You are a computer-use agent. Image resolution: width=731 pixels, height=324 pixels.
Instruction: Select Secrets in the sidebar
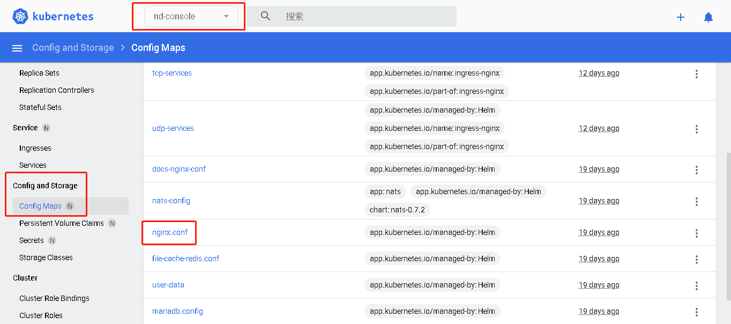[x=32, y=240]
